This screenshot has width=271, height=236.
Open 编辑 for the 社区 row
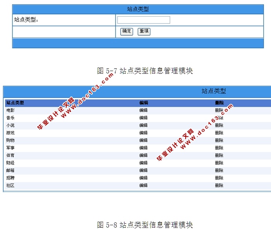tap(143, 185)
